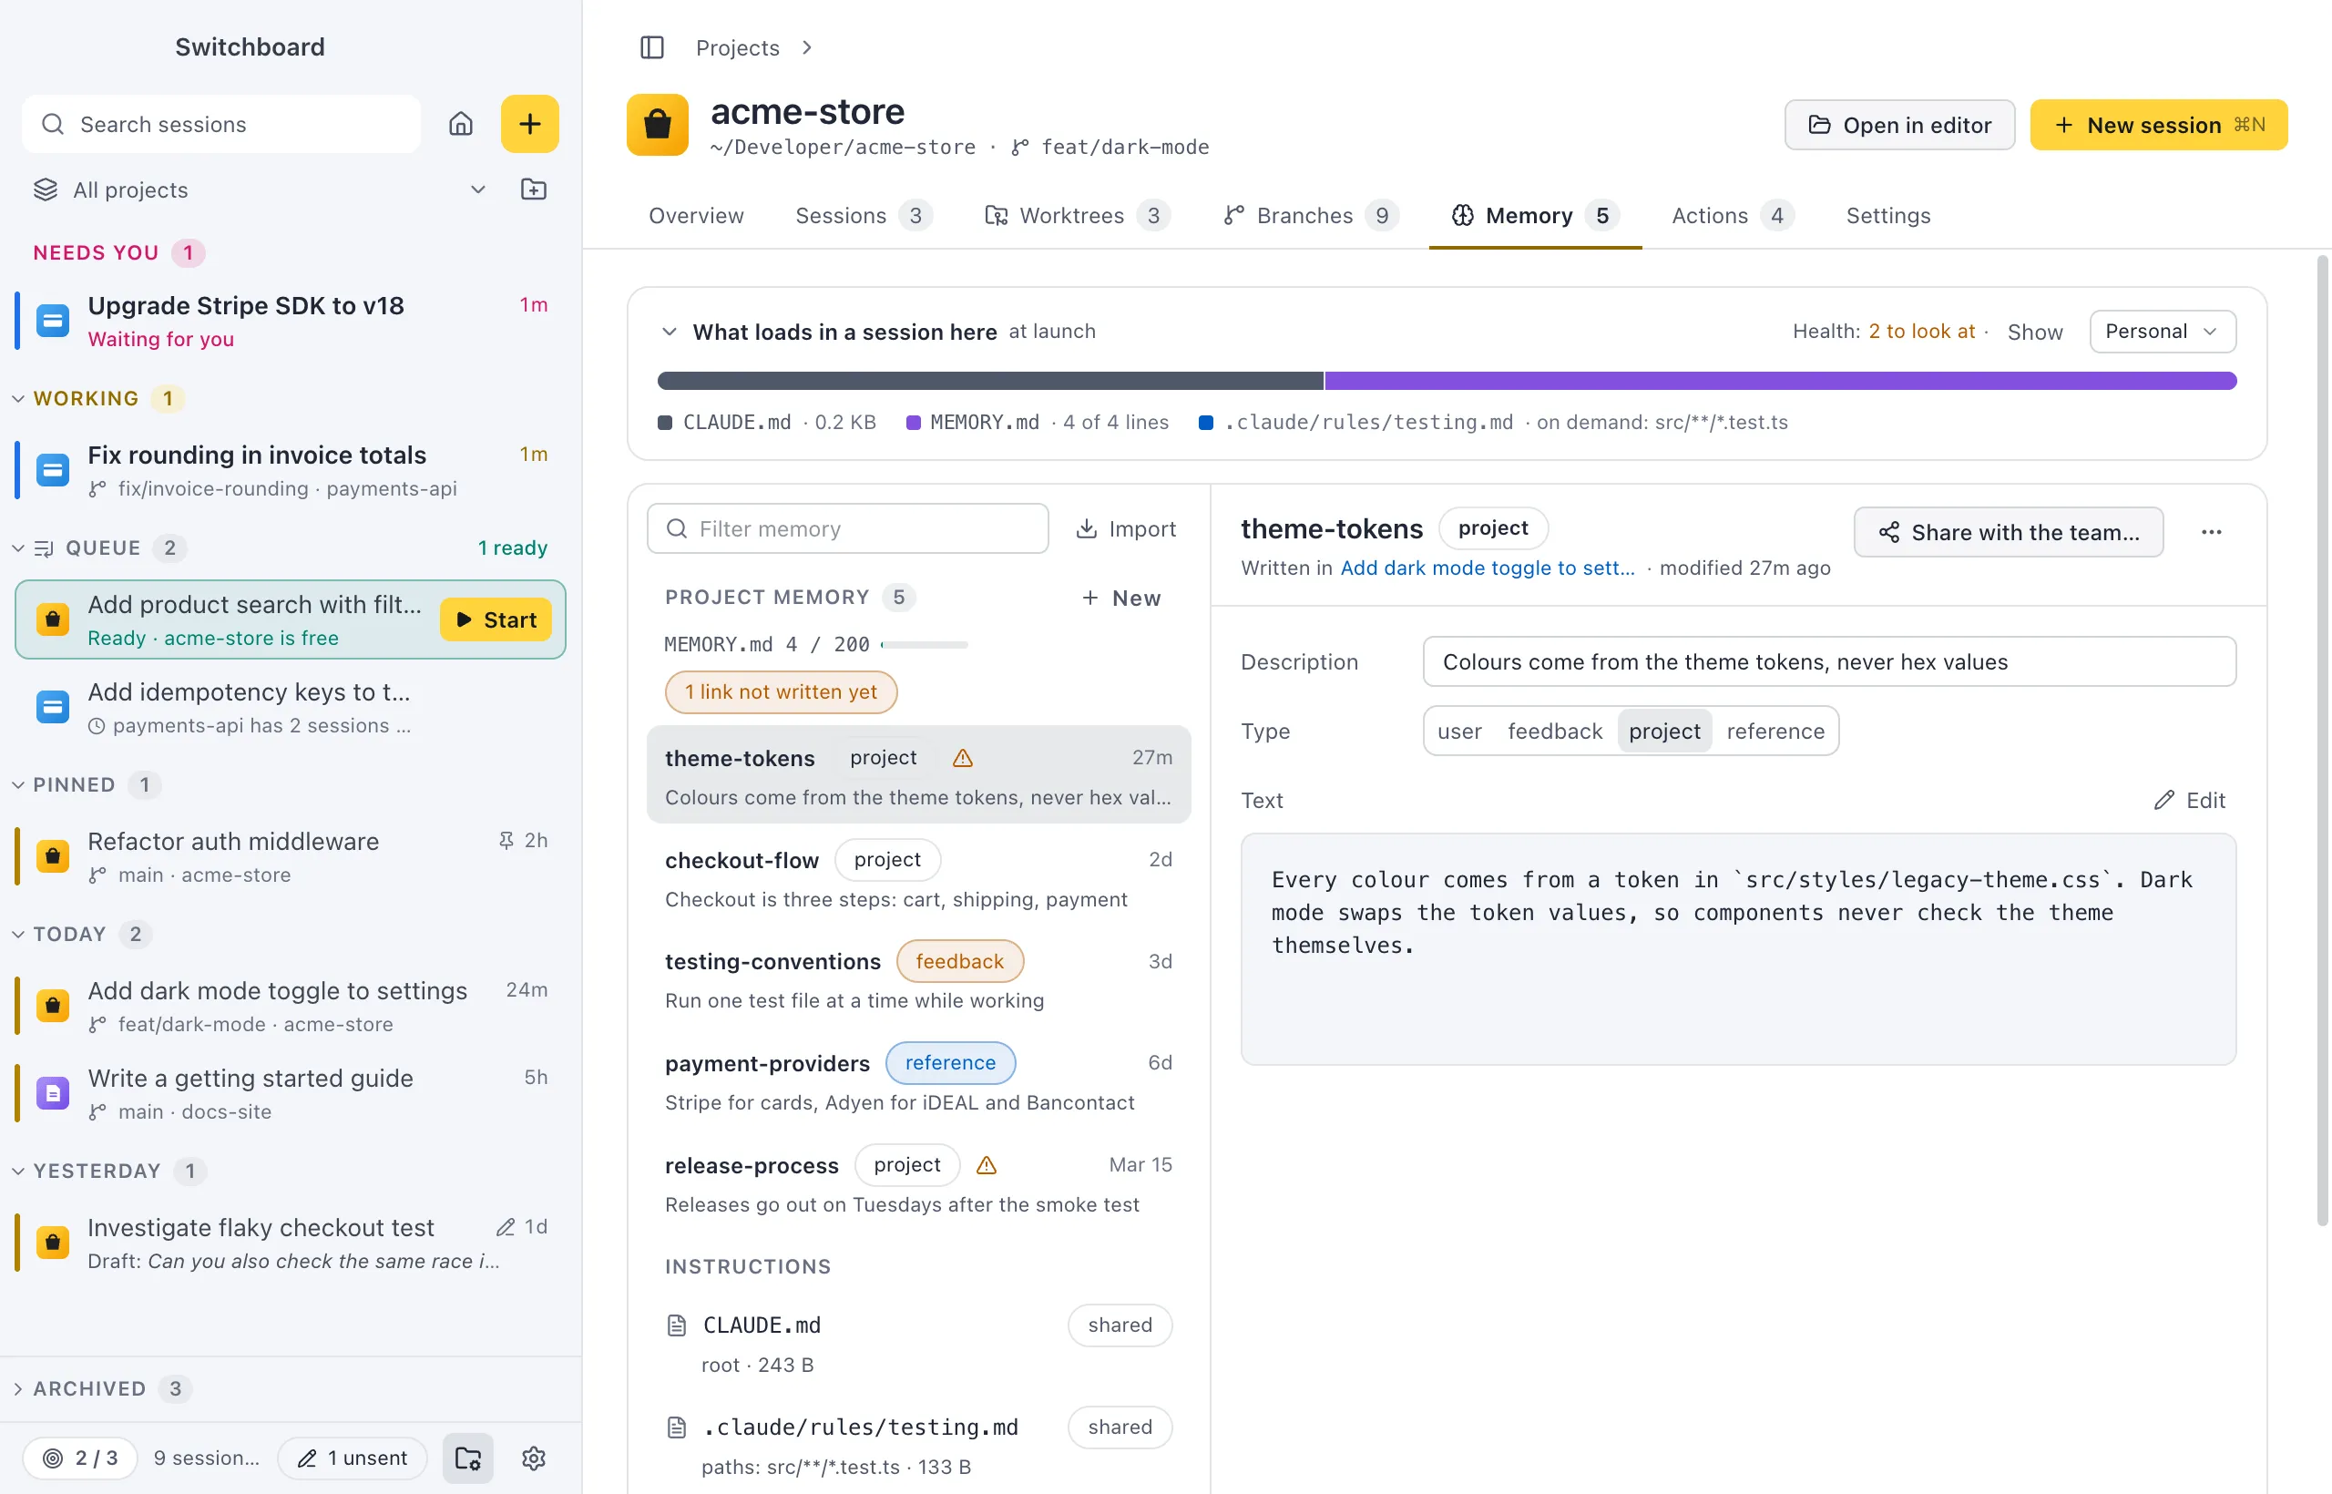Click the draft pencil icon on flaky checkout
This screenshot has width=2332, height=1494.
tap(506, 1227)
